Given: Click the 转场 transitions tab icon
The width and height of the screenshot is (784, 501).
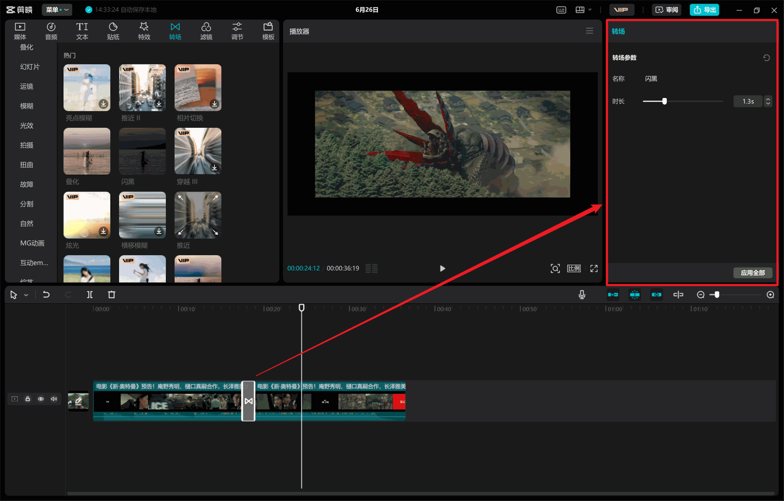Looking at the screenshot, I should coord(175,27).
